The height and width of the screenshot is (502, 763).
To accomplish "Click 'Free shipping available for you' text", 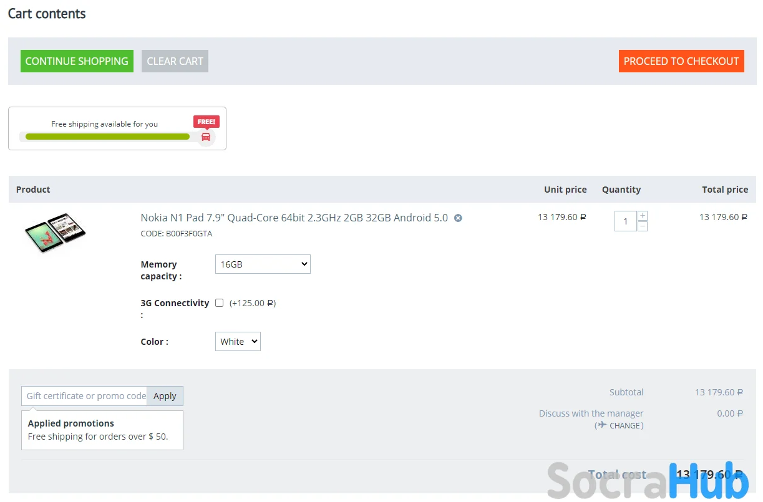I will pyautogui.click(x=105, y=124).
